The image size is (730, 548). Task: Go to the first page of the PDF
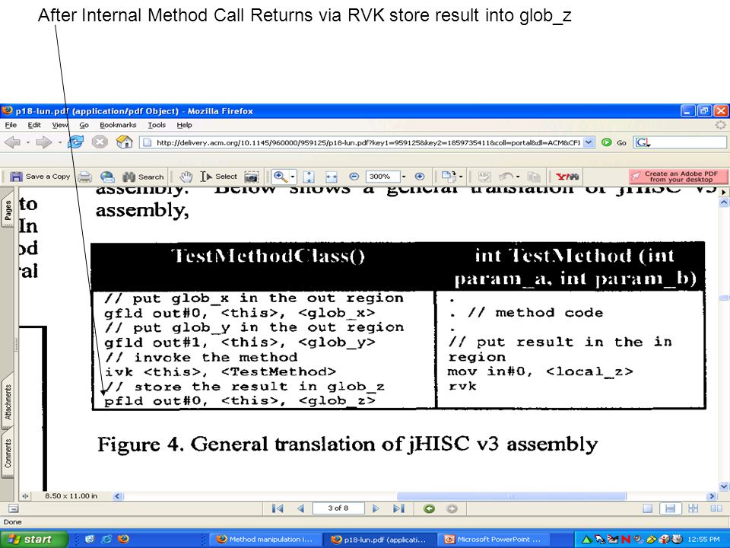pos(277,508)
